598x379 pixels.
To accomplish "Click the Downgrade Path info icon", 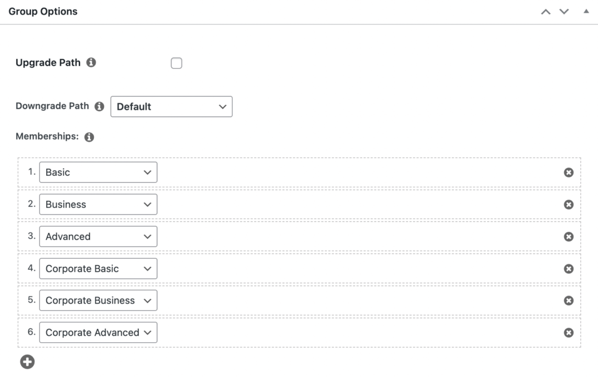I will click(x=99, y=106).
